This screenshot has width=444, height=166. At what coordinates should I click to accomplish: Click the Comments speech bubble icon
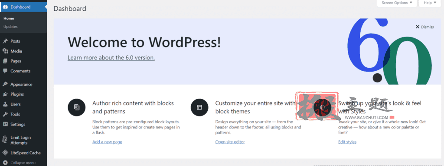(5, 71)
